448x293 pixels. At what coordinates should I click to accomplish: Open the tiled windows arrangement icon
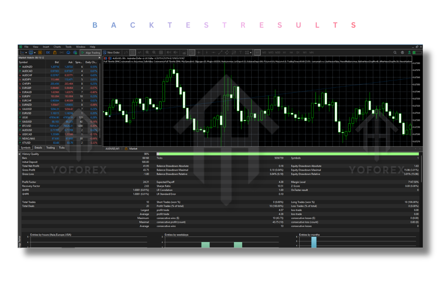[x=161, y=52]
